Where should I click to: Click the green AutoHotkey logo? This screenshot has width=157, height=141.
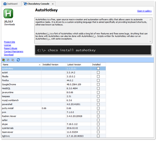[x=9, y=13]
